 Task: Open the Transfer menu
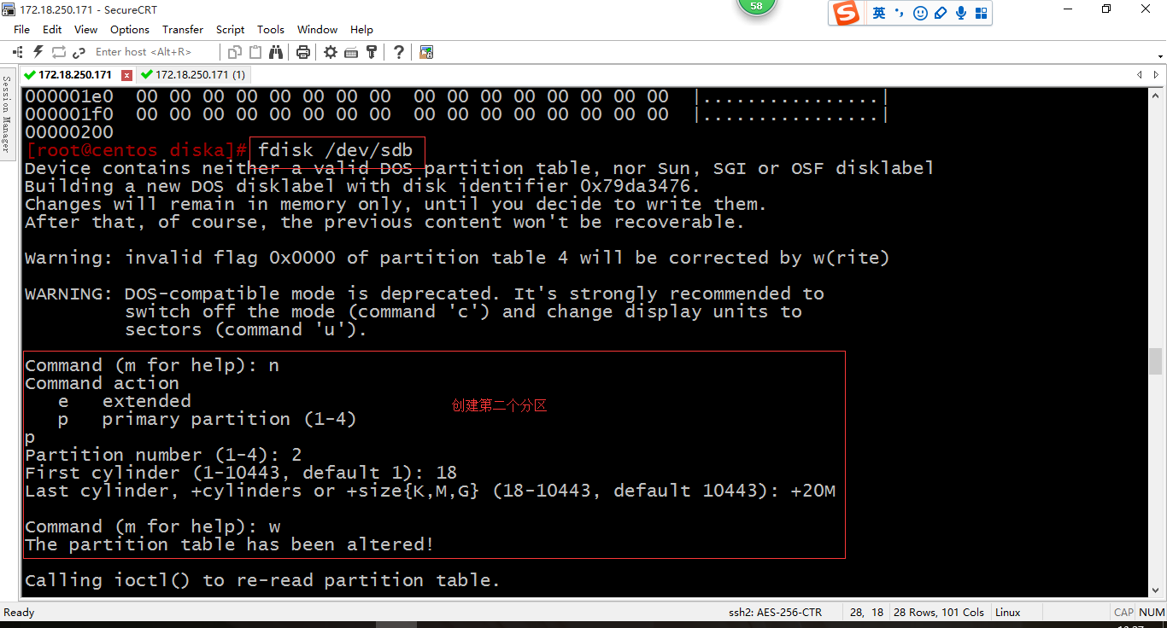pos(183,29)
